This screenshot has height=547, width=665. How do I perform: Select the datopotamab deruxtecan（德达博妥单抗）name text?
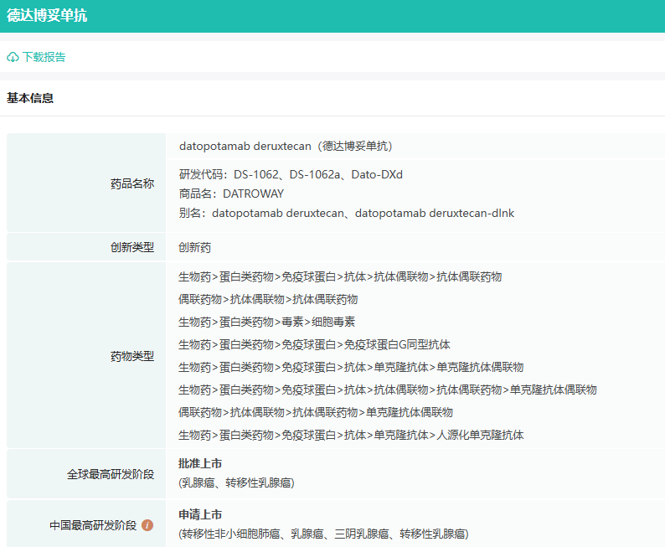[286, 146]
